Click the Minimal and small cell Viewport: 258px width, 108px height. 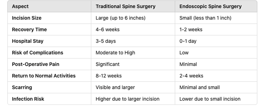pos(200,87)
